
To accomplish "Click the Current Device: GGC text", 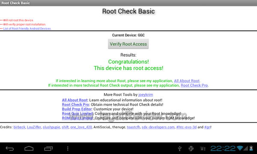I will (128, 35).
